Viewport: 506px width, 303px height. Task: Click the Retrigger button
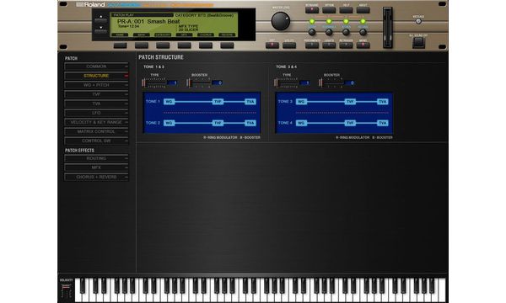tap(346, 45)
